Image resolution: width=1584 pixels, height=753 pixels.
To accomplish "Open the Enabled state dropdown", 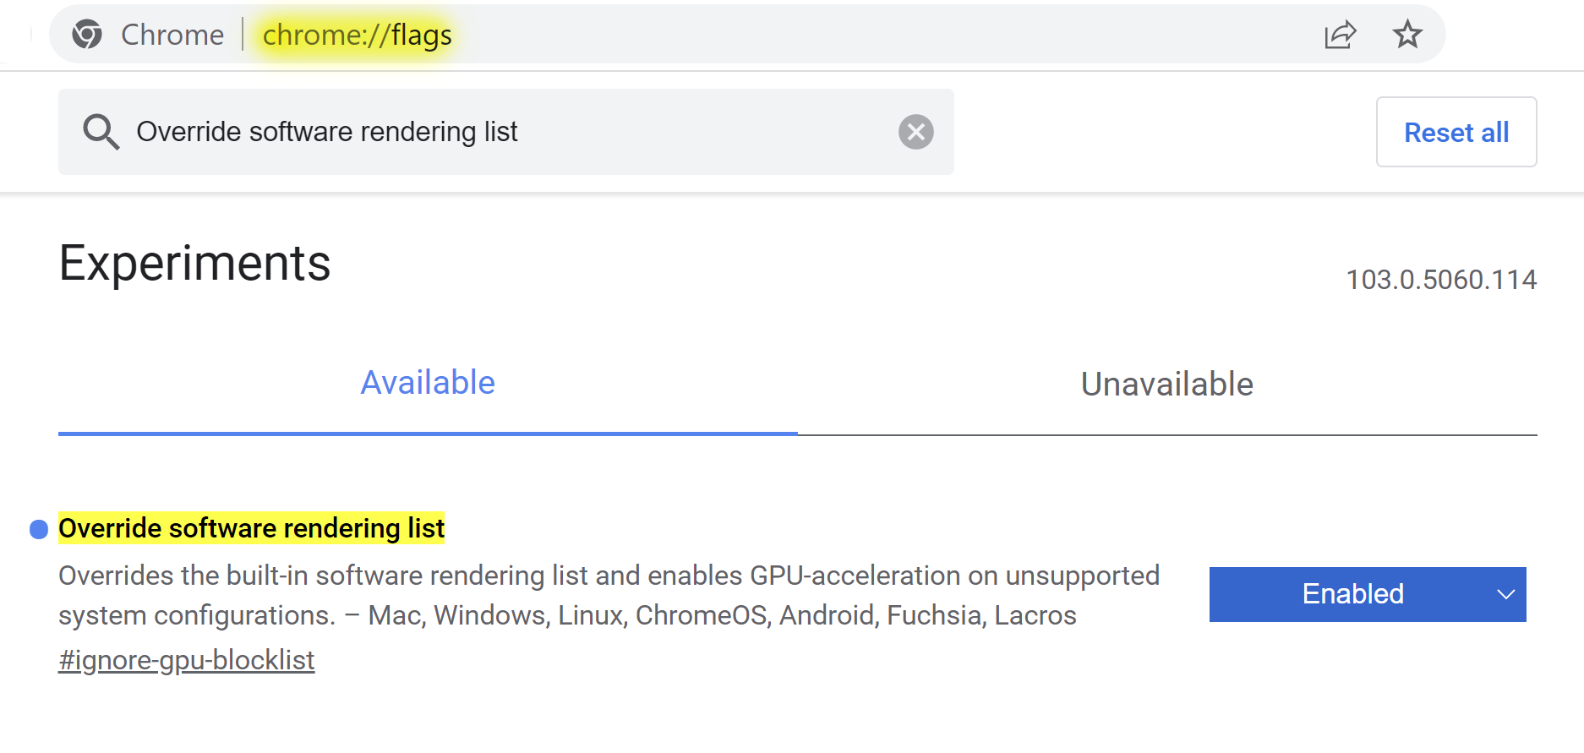I will [1368, 594].
